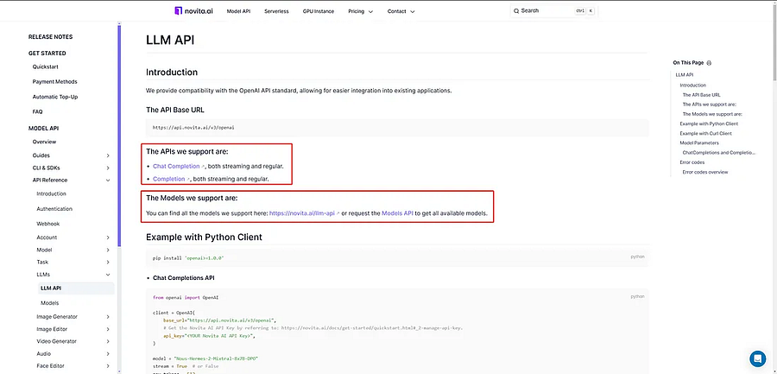Open Payment Methods page
777x374 pixels.
54,81
